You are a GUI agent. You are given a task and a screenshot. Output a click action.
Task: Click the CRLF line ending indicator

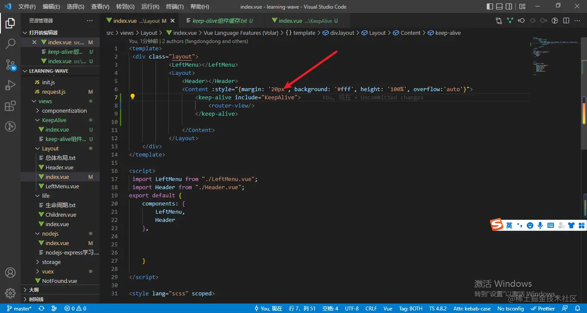pos(371,308)
